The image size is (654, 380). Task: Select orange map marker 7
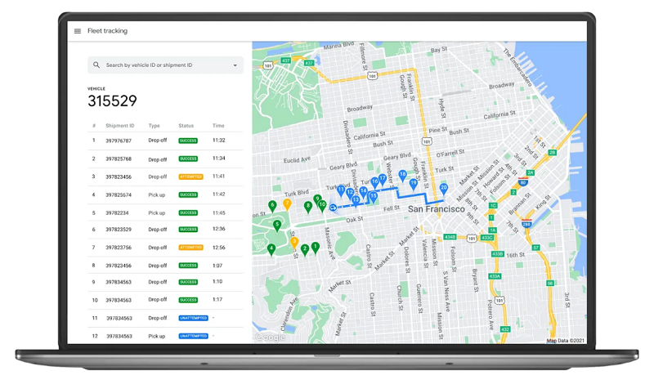(287, 205)
